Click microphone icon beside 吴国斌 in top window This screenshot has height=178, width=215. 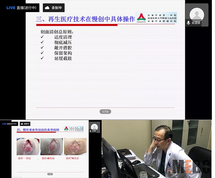pos(188,23)
